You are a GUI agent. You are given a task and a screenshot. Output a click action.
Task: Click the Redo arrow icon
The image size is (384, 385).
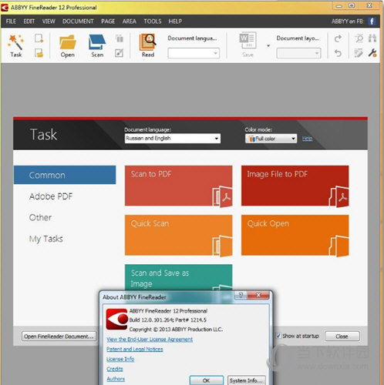(338, 38)
